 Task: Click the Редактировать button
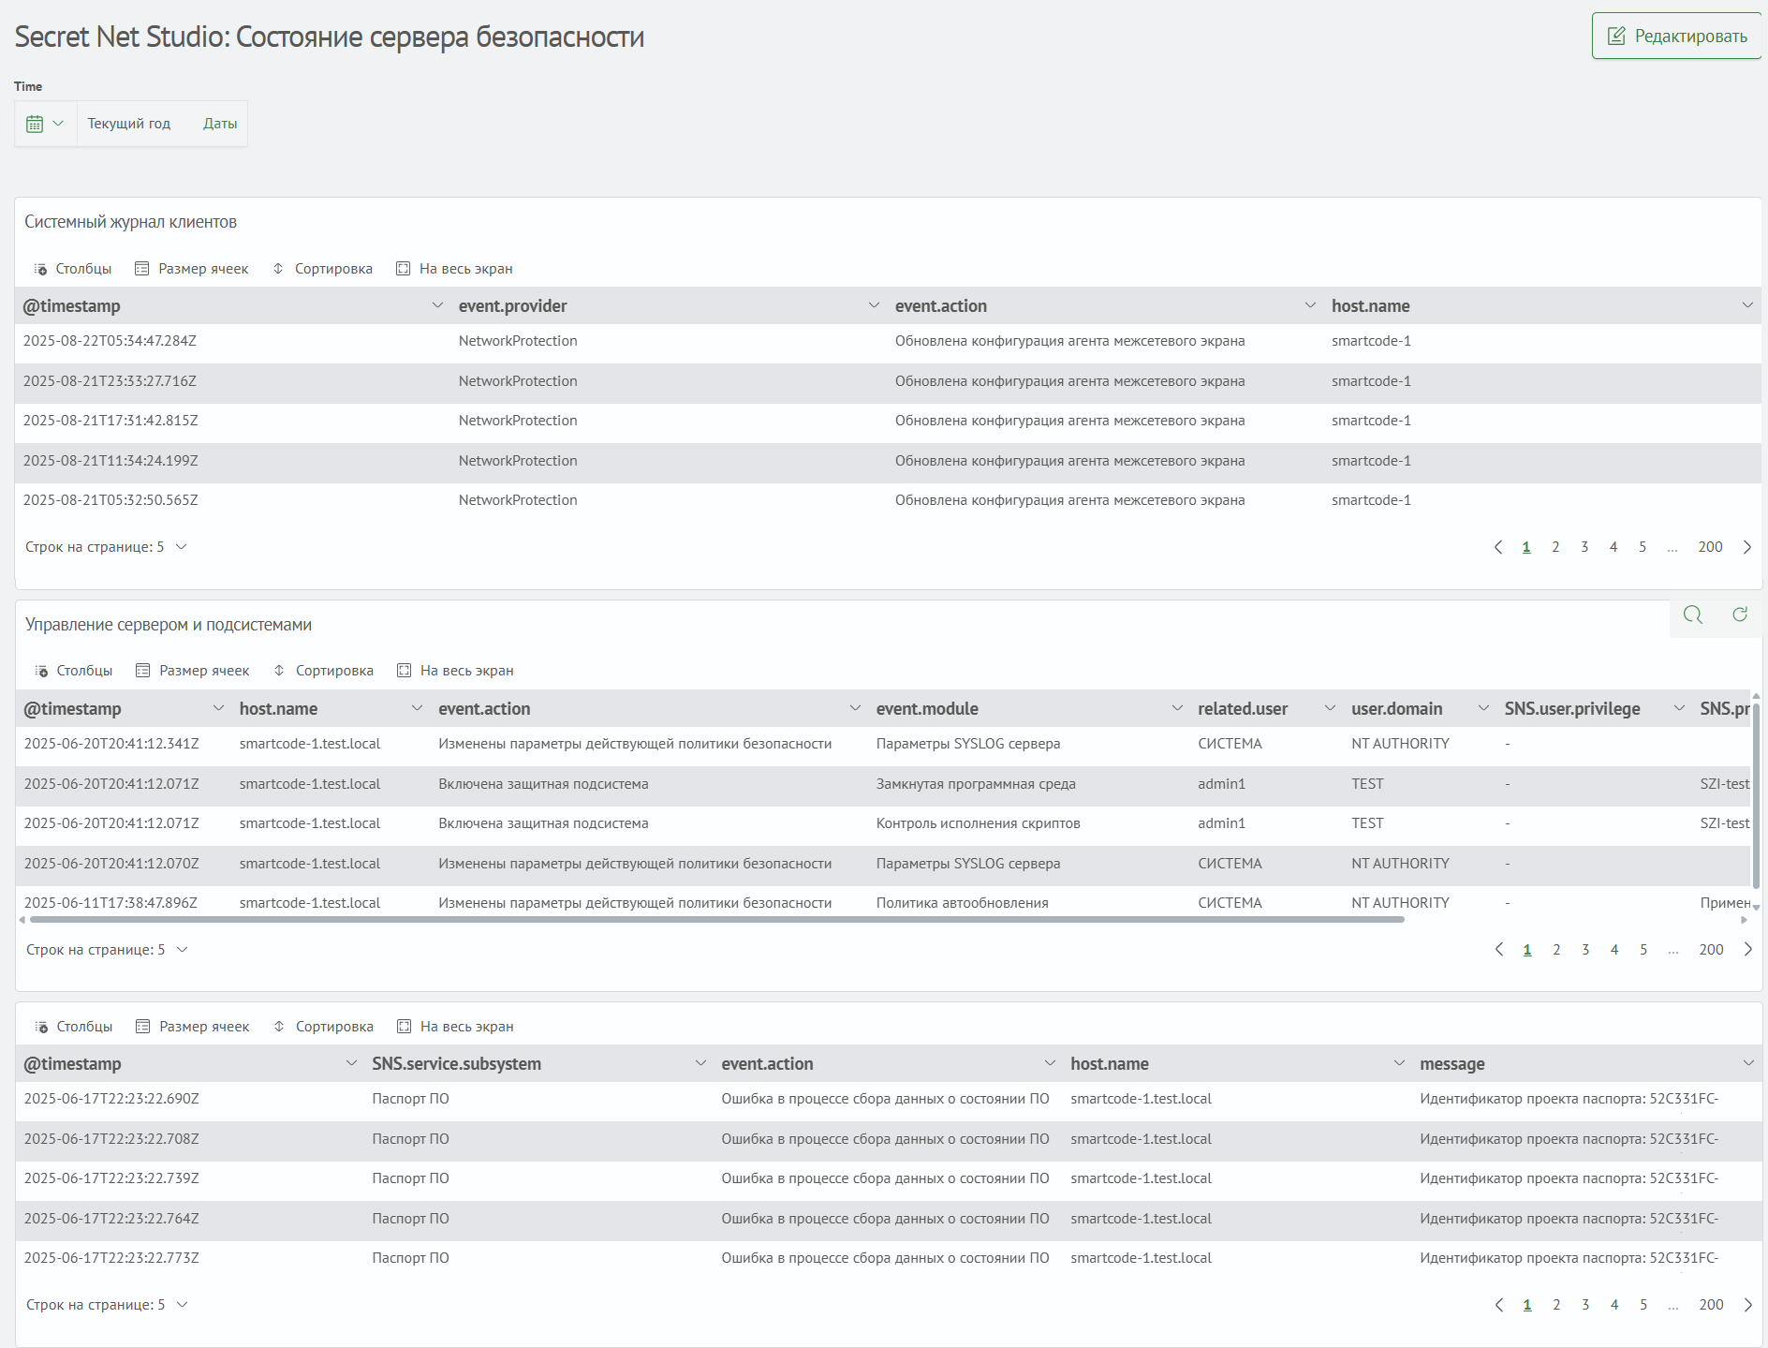(1676, 36)
